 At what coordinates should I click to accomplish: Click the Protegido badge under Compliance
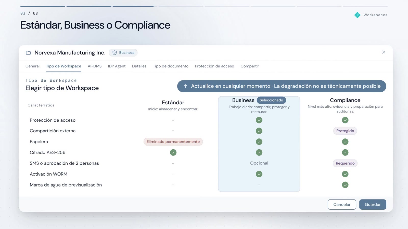coord(345,131)
